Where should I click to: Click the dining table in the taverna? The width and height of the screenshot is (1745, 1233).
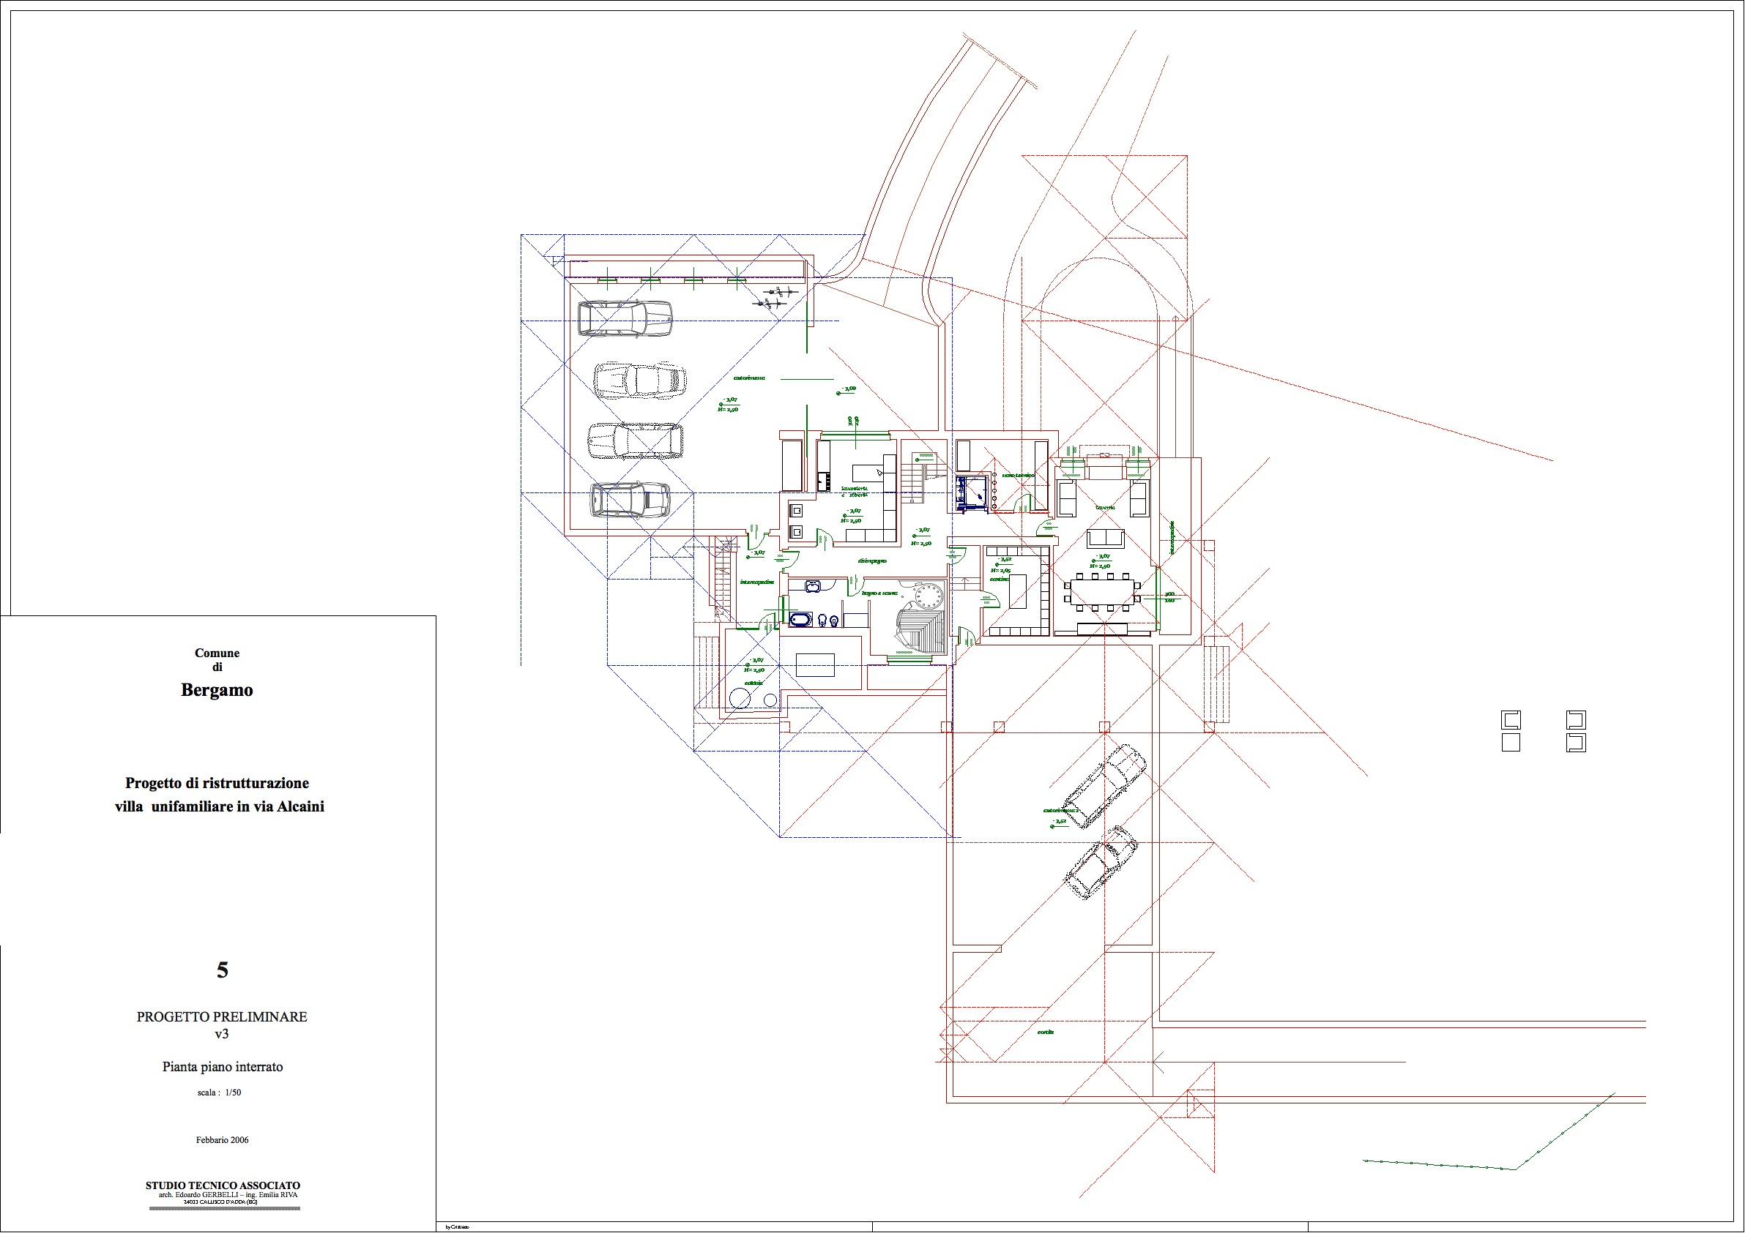point(1102,592)
